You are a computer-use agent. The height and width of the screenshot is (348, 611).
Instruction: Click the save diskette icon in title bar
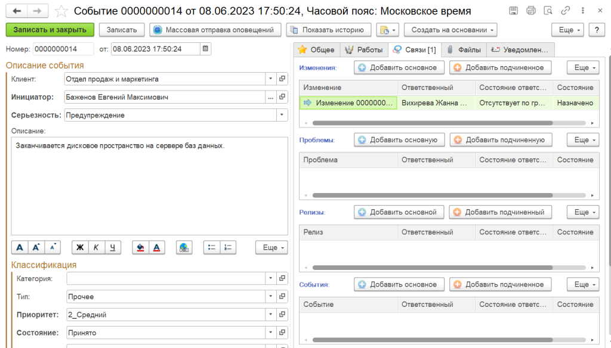(513, 11)
